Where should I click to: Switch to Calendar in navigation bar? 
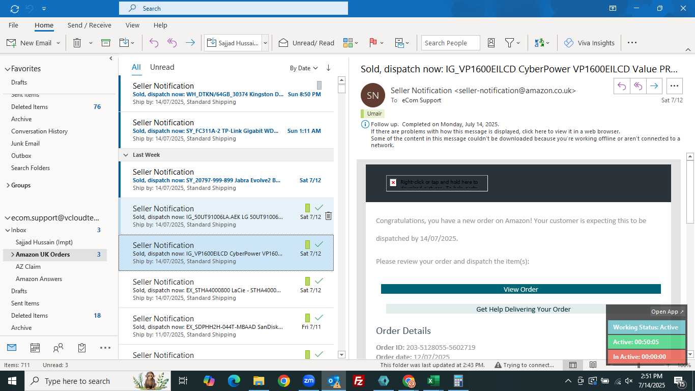[x=35, y=348]
